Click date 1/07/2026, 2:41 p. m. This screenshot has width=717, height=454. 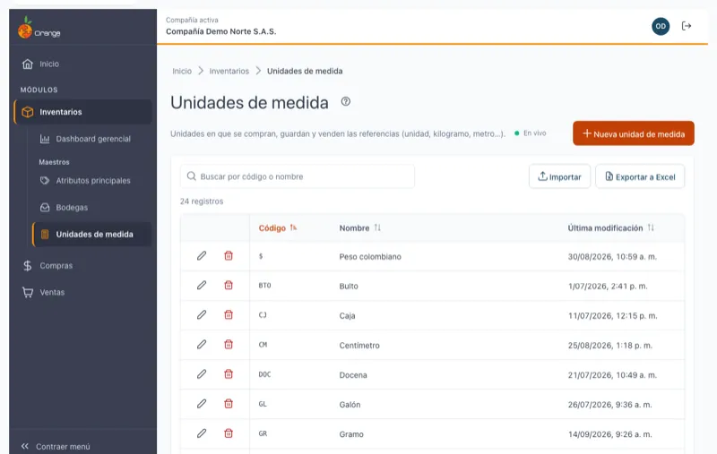(x=608, y=287)
